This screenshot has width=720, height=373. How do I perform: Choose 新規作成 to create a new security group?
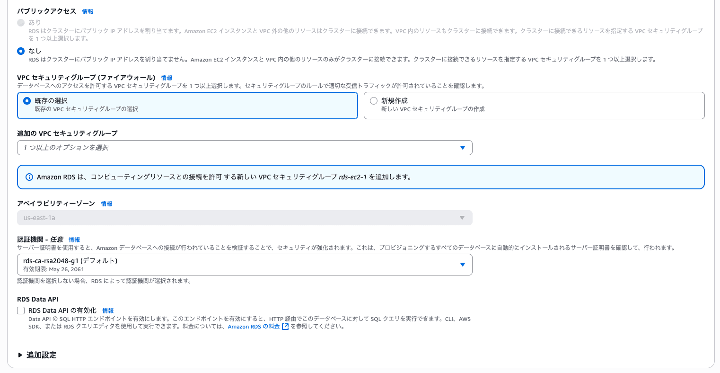click(x=374, y=101)
